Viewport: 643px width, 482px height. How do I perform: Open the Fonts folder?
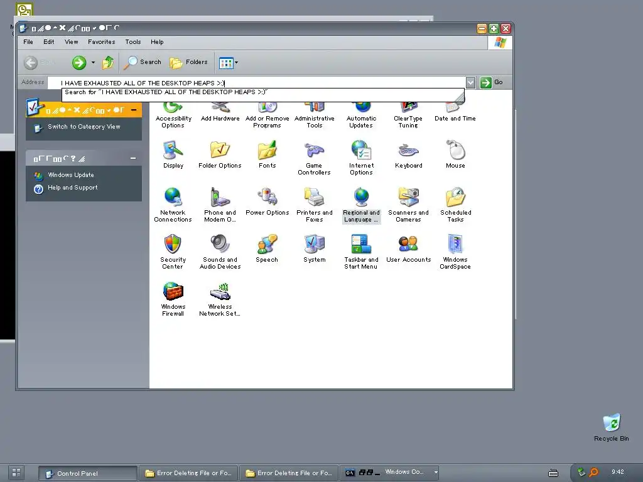267,154
